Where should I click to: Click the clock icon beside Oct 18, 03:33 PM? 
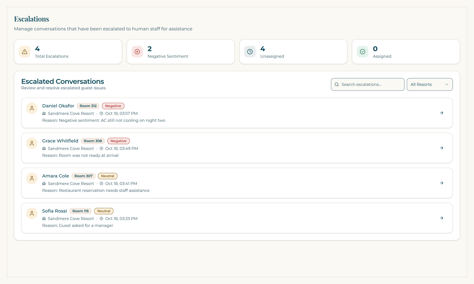(101, 219)
